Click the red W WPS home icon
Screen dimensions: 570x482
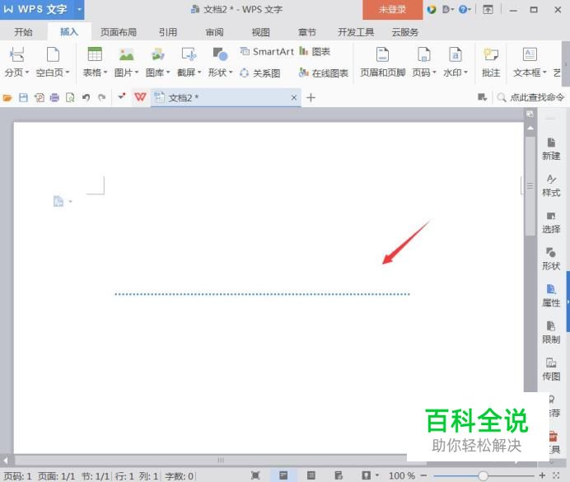(x=140, y=97)
